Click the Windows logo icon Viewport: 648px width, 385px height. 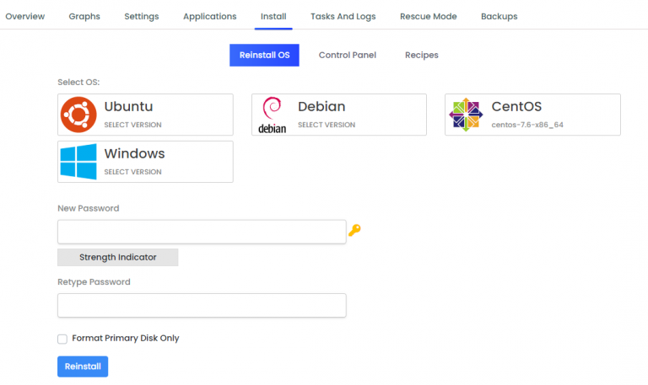[78, 162]
